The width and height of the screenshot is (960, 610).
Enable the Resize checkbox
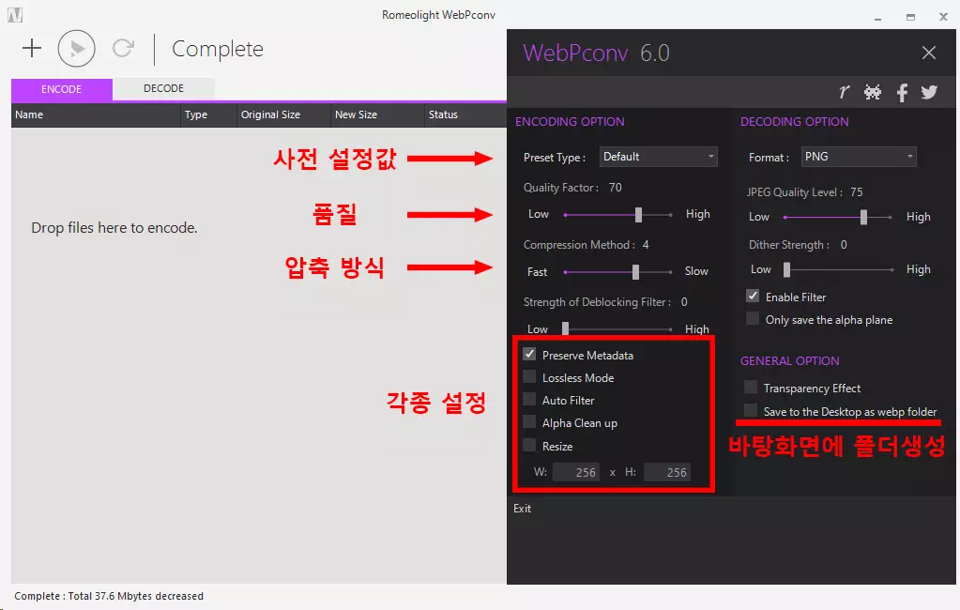[529, 445]
